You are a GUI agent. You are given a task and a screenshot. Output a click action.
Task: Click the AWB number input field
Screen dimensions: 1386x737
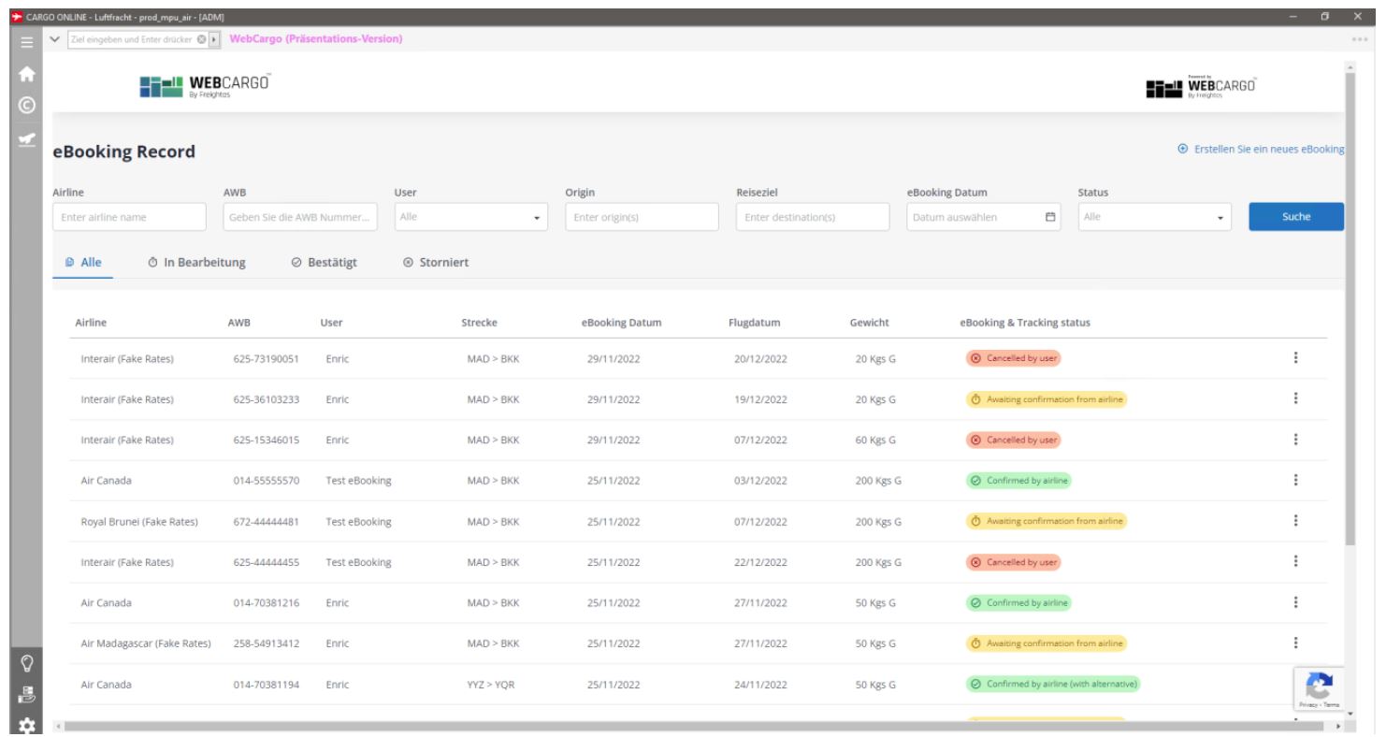[300, 217]
